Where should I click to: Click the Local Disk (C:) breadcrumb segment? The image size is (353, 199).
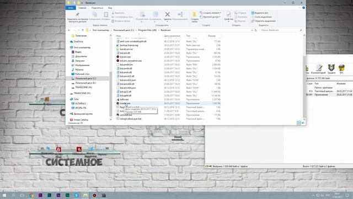(x=124, y=30)
